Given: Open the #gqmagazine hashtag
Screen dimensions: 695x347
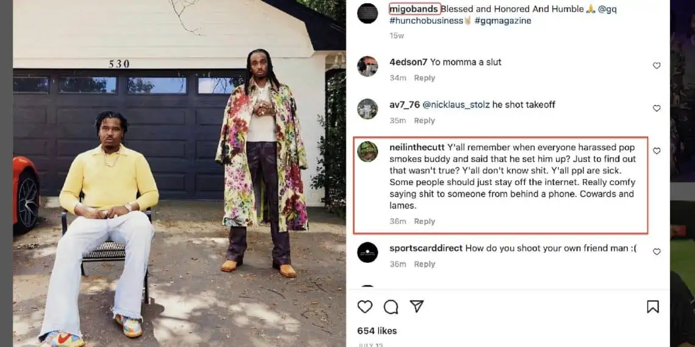Looking at the screenshot, I should click(502, 21).
